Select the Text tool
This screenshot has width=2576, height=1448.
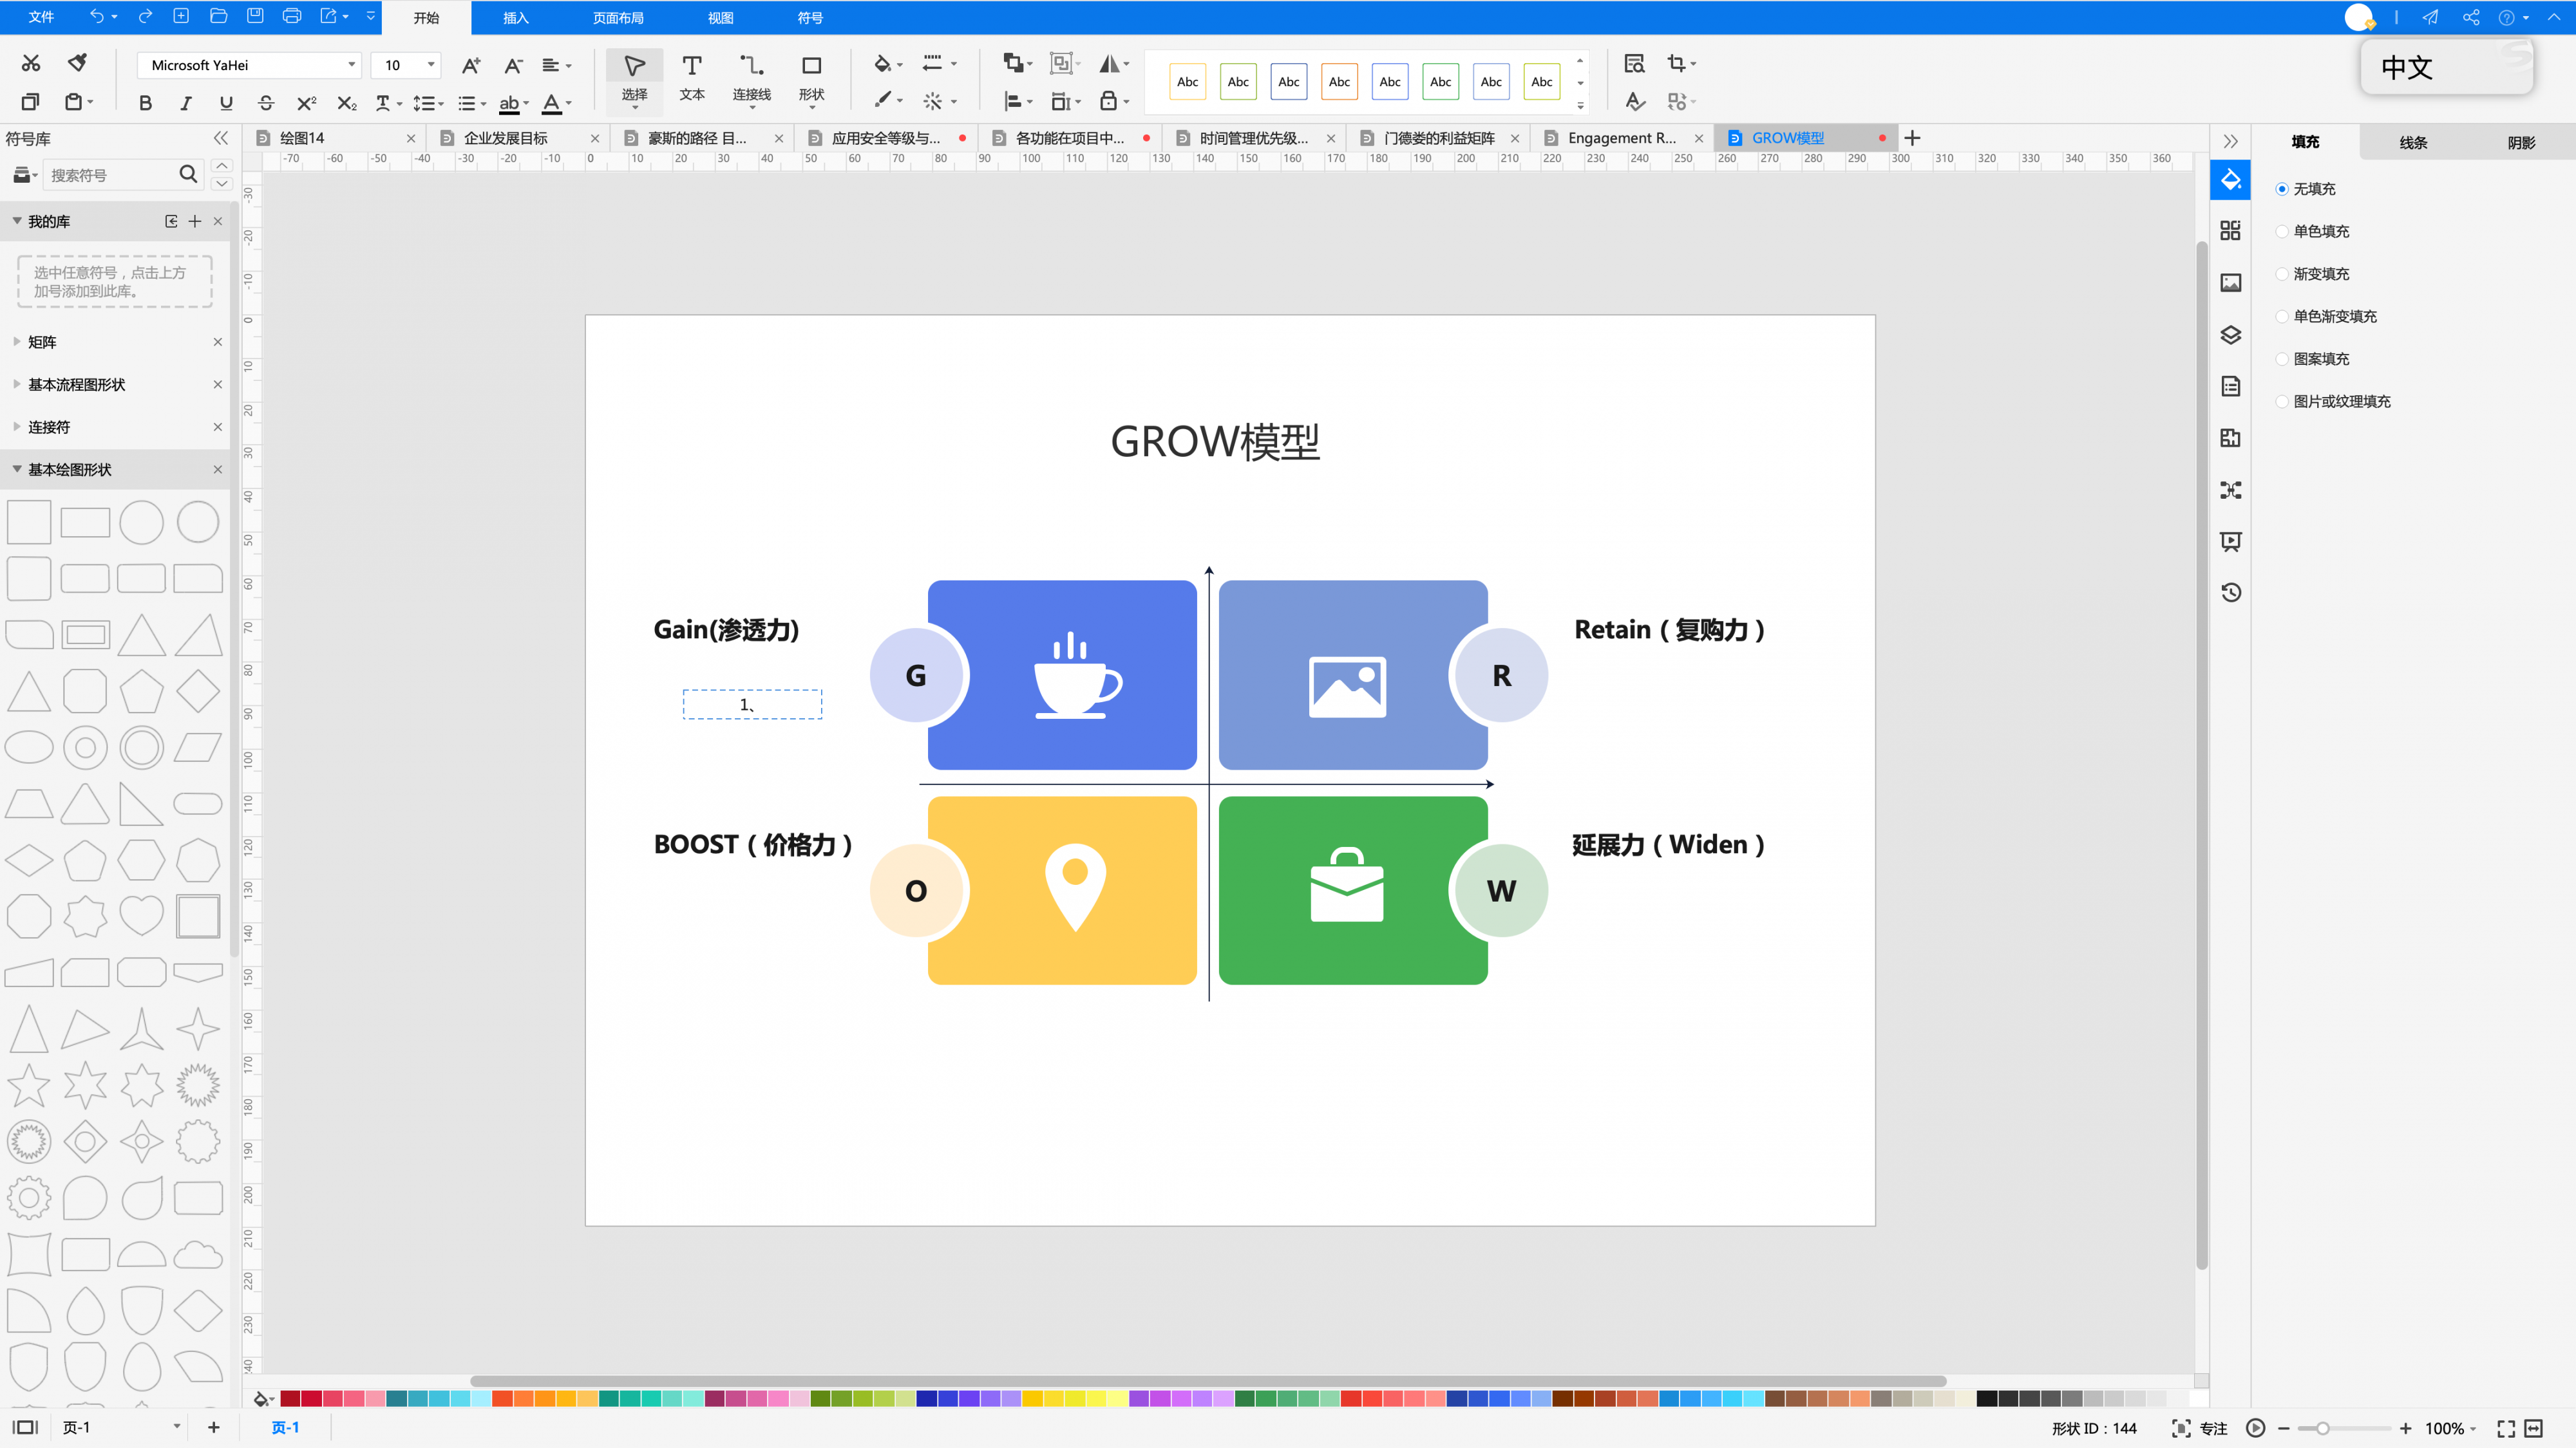[692, 77]
